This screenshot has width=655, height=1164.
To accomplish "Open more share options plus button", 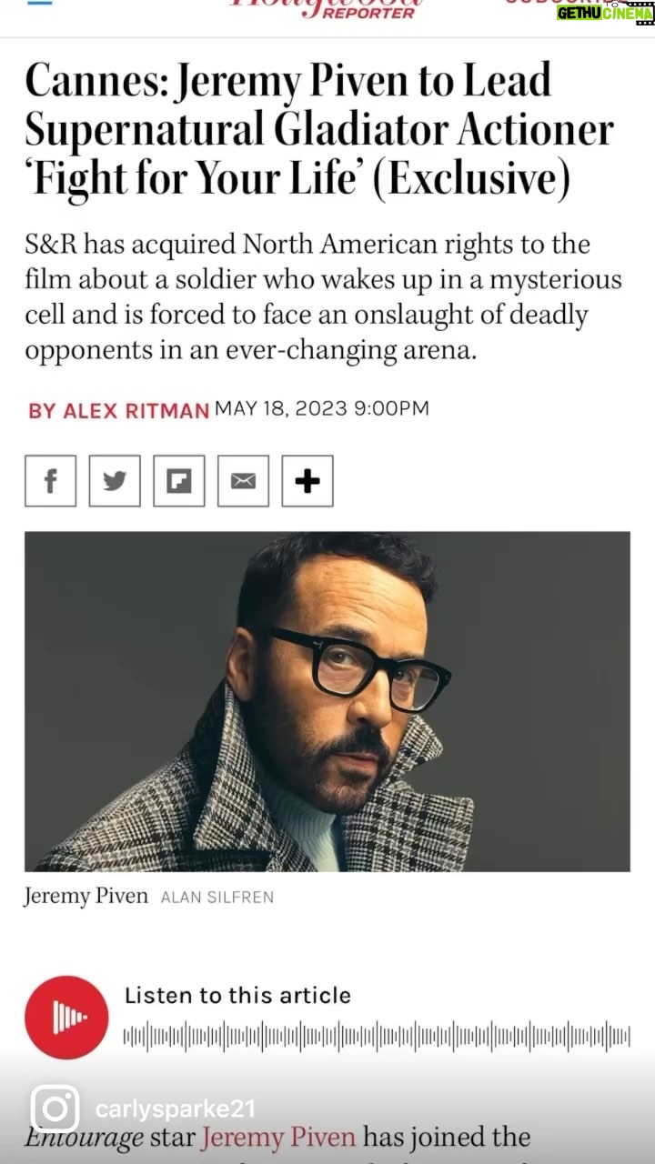I will click(x=307, y=481).
